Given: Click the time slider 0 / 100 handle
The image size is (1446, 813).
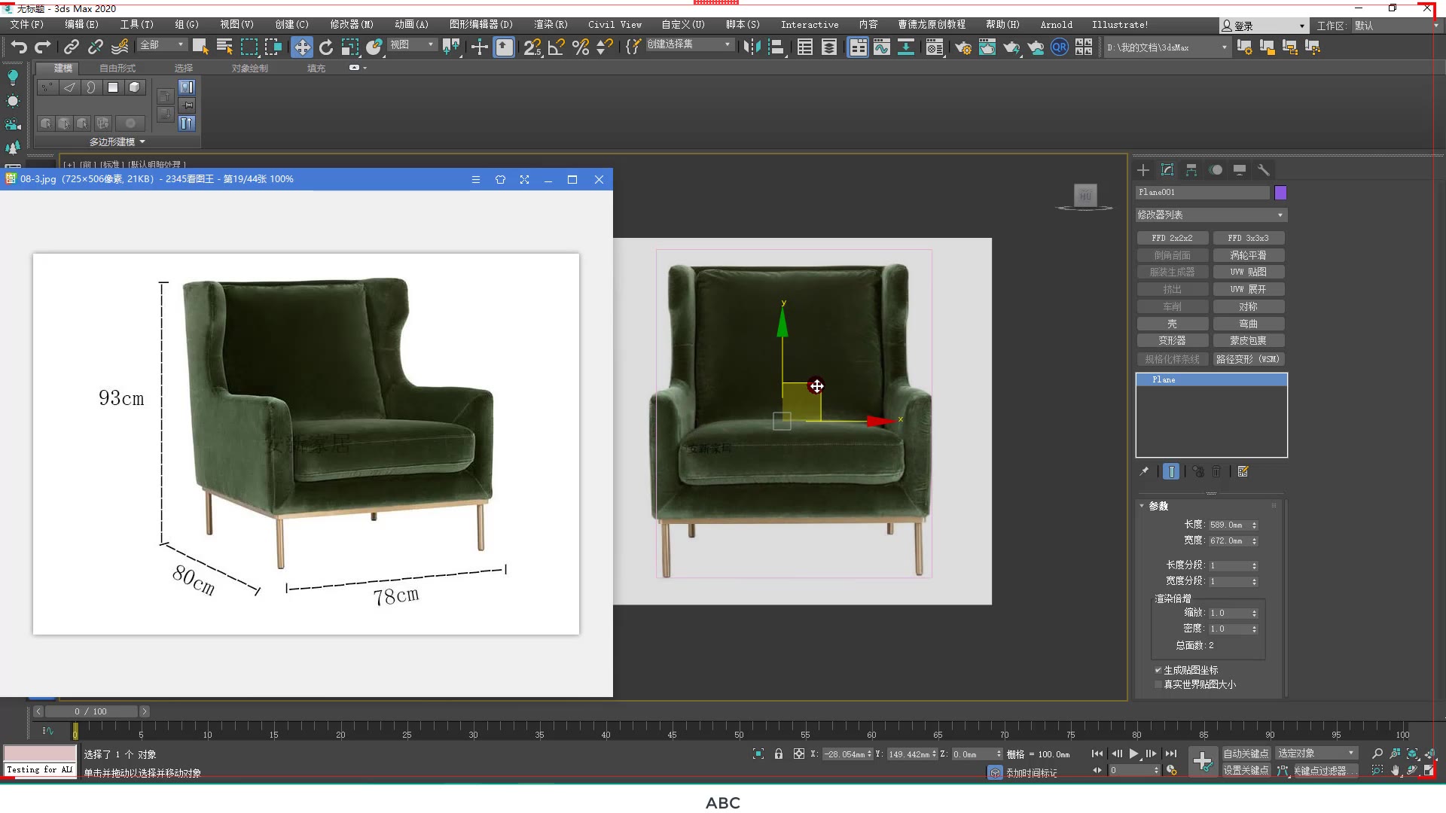Looking at the screenshot, I should click(x=90, y=711).
